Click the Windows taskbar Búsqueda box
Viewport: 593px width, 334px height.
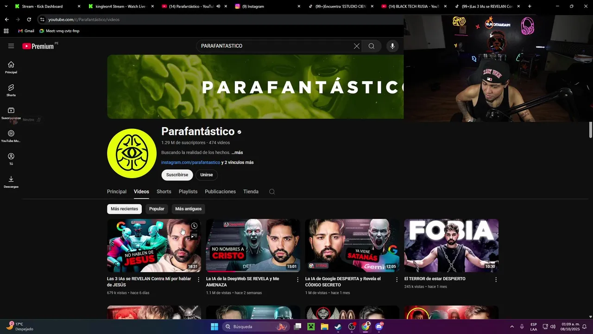coord(256,327)
